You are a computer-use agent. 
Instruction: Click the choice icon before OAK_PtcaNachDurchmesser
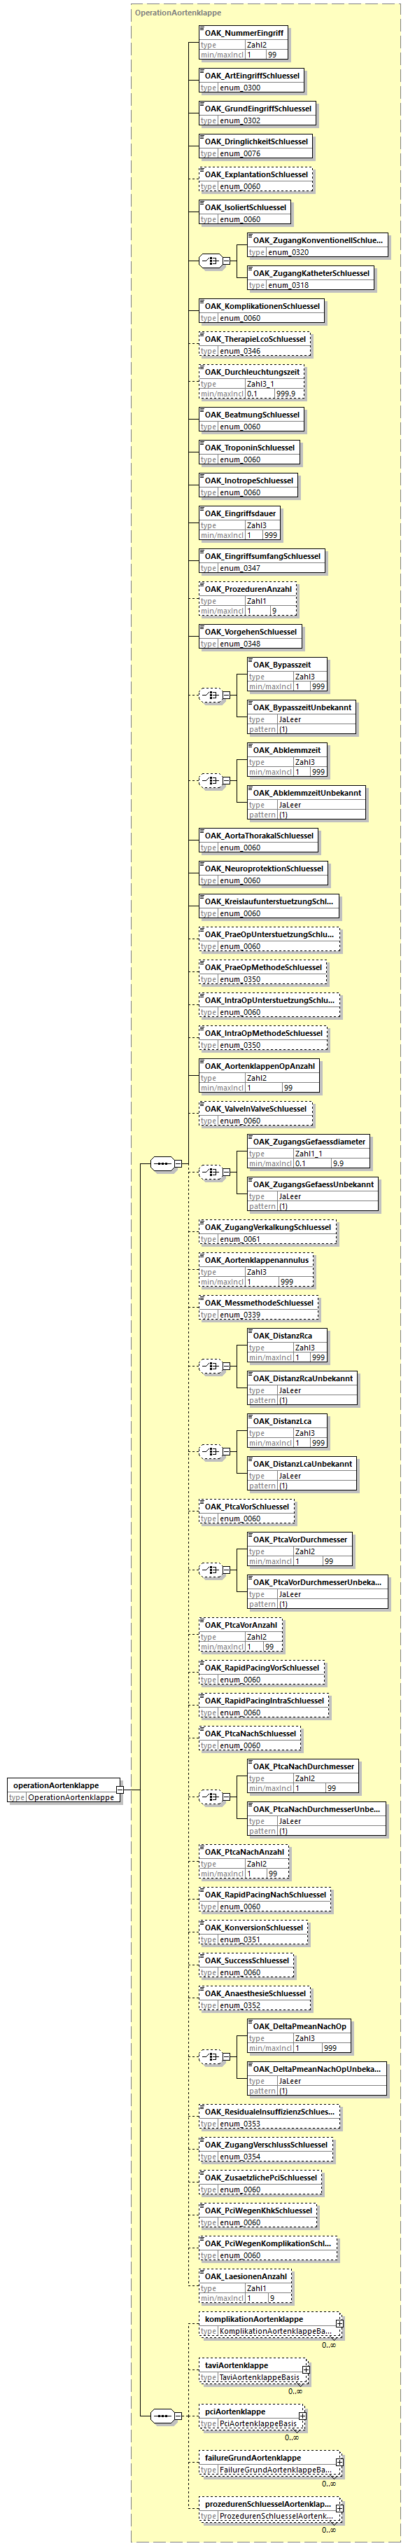pyautogui.click(x=211, y=1796)
